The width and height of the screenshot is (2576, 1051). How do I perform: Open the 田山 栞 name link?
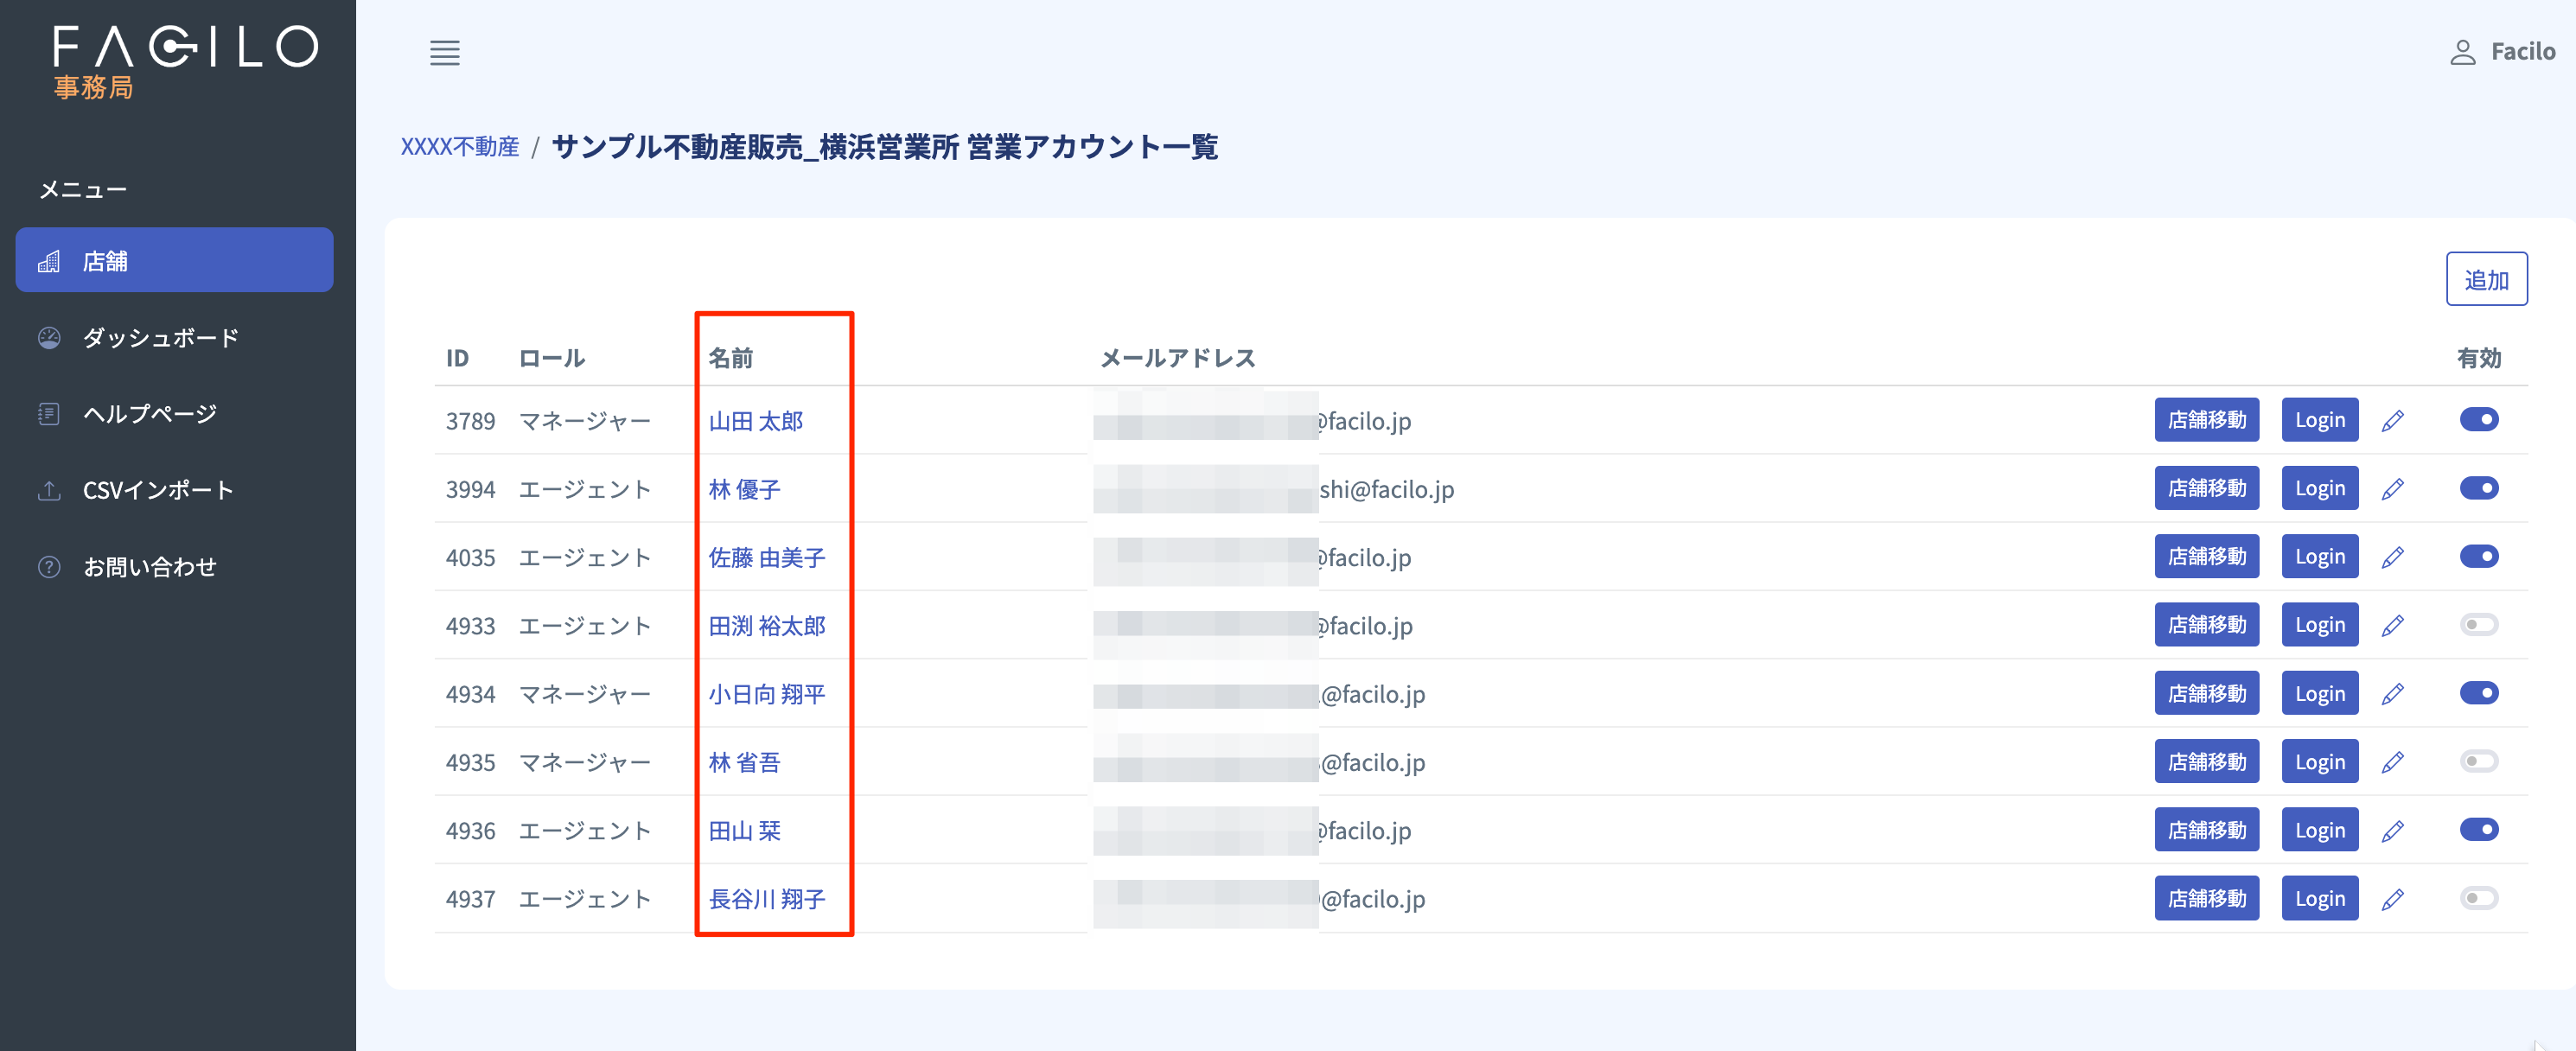tap(744, 831)
